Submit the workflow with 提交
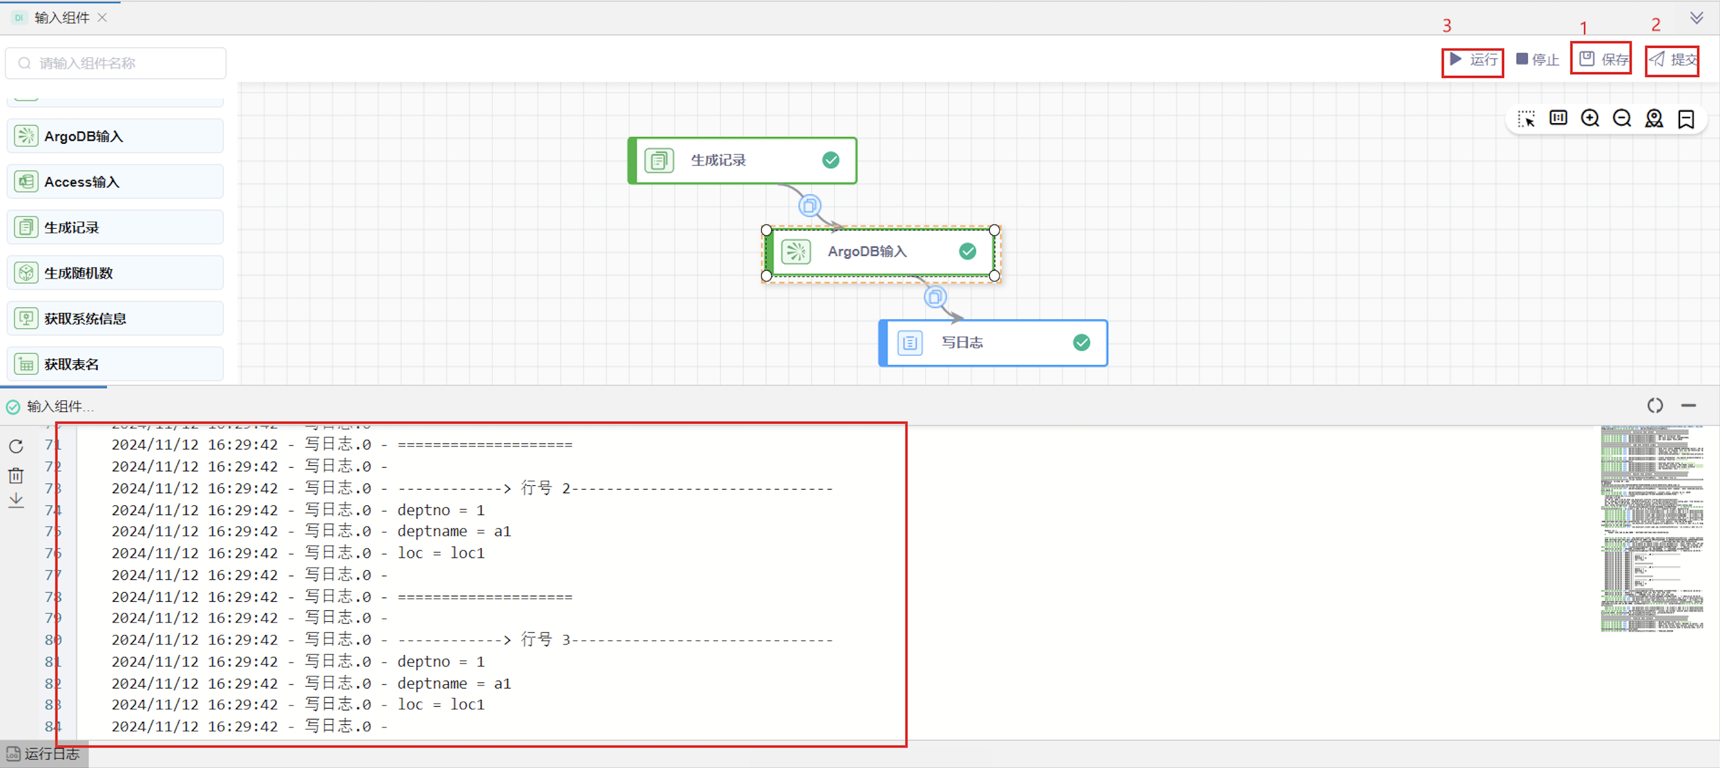1720x768 pixels. pyautogui.click(x=1673, y=60)
